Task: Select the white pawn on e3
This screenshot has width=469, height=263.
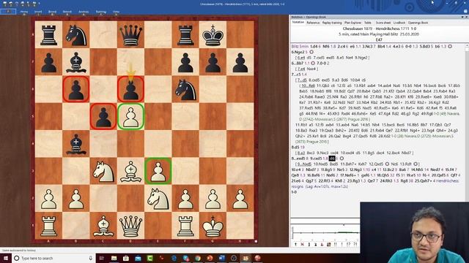Action: (158, 171)
